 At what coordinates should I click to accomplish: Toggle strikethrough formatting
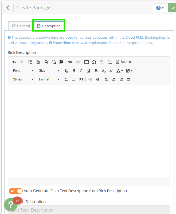(96, 71)
